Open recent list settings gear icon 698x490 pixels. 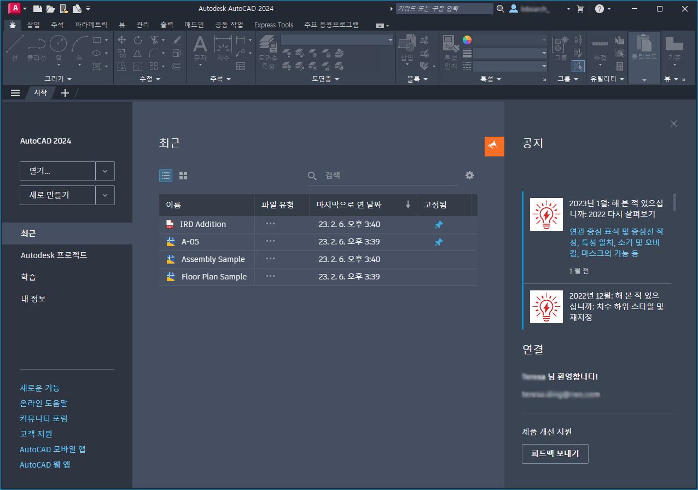(x=469, y=175)
